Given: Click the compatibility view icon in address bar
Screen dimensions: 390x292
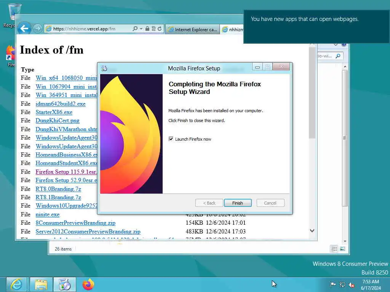Looking at the screenshot, I should click(x=153, y=29).
